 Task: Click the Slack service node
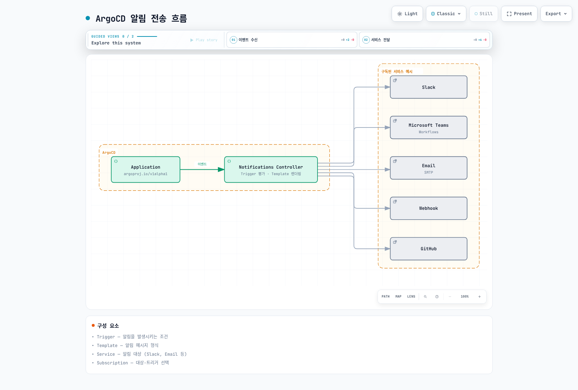[428, 87]
